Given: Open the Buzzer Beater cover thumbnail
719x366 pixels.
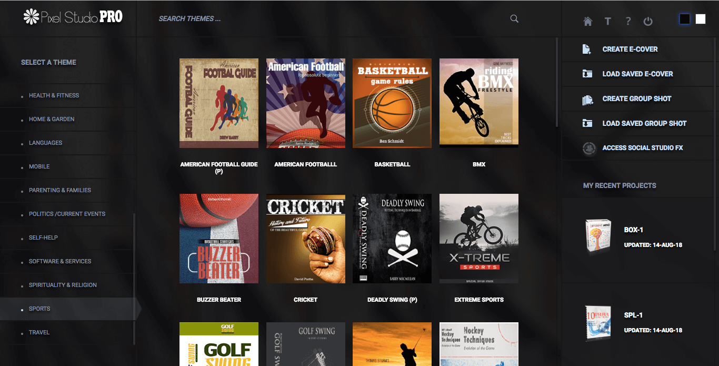Looking at the screenshot, I should pos(219,239).
